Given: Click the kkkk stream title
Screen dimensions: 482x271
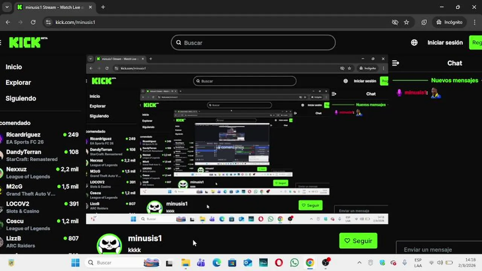Looking at the screenshot, I should click(134, 250).
